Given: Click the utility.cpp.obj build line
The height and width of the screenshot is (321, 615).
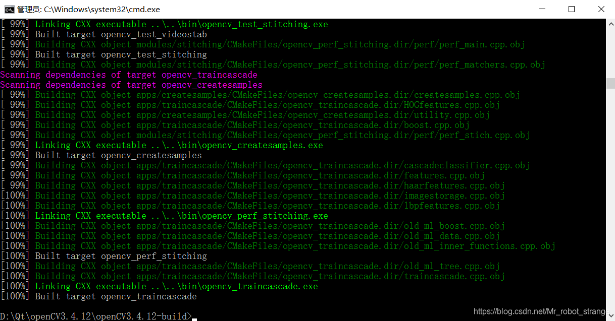Looking at the screenshot, I should pyautogui.click(x=245, y=115).
